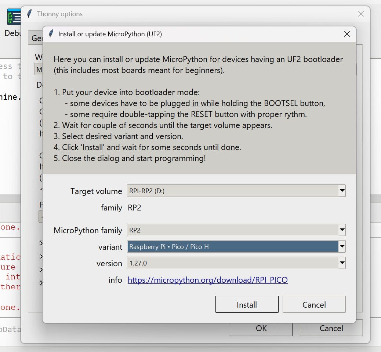Click the 'info' label
Image resolution: width=381 pixels, height=352 pixels.
coord(115,280)
